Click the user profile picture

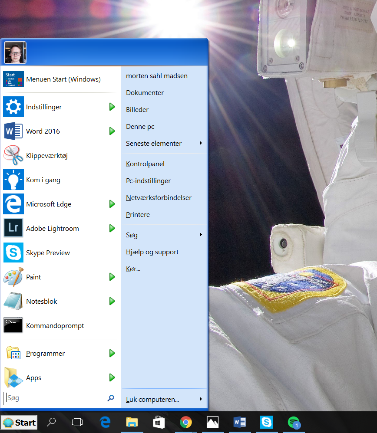coord(15,52)
